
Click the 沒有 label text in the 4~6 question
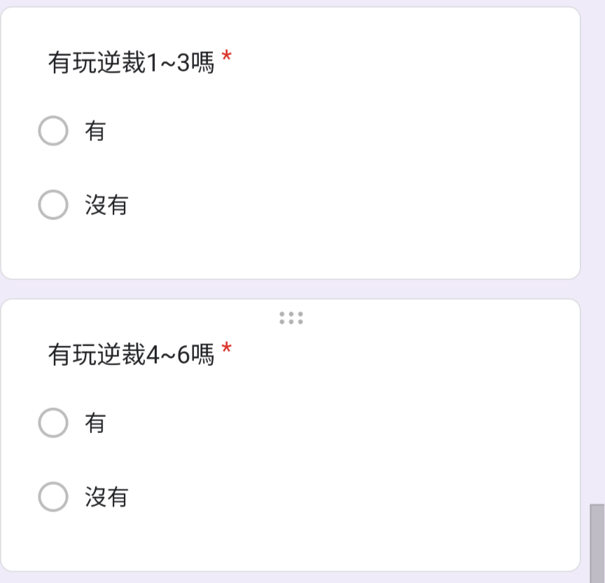(x=106, y=497)
